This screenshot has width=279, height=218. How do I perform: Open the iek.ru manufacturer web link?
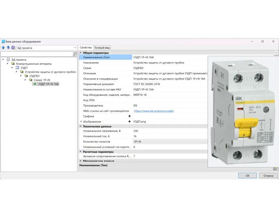point(154,111)
